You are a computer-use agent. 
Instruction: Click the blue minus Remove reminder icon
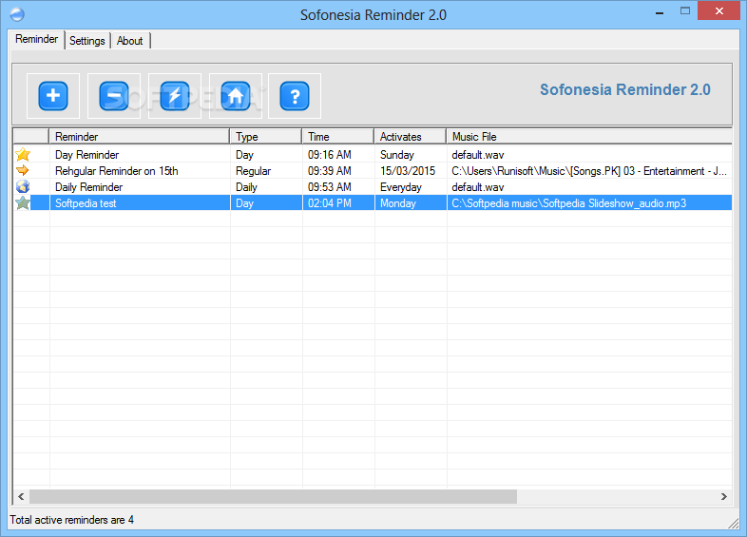(x=114, y=96)
